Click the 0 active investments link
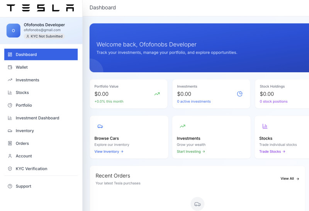This screenshot has height=211, width=309. [194, 102]
